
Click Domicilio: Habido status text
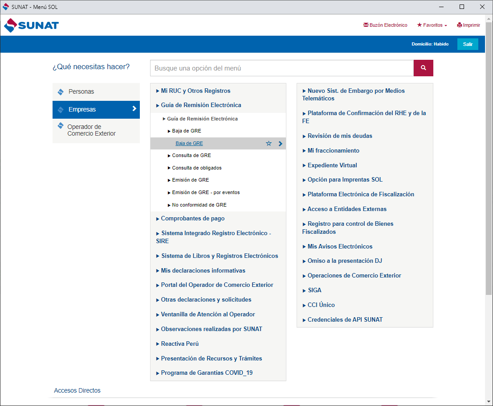tap(430, 44)
